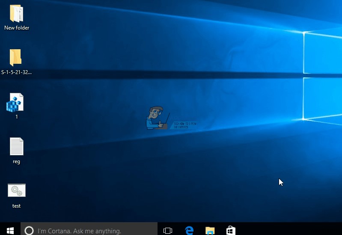Select the registry file icon named 1
The image size is (342, 235).
tap(15, 102)
